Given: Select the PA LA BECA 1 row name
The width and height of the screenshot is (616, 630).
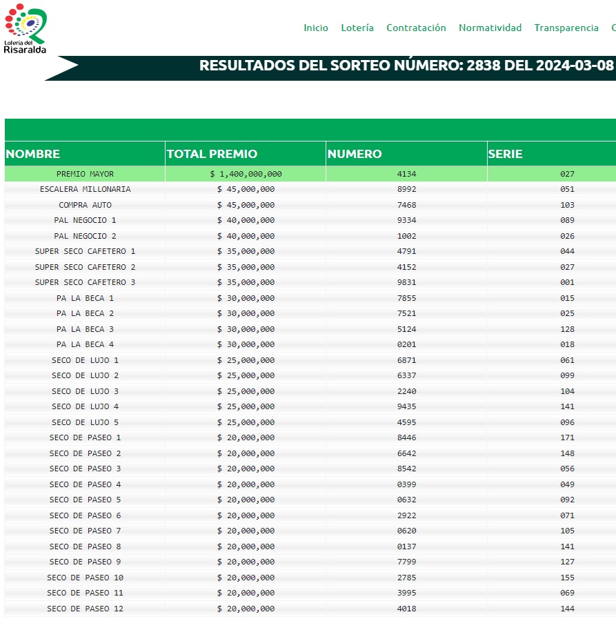Looking at the screenshot, I should pyautogui.click(x=85, y=298).
